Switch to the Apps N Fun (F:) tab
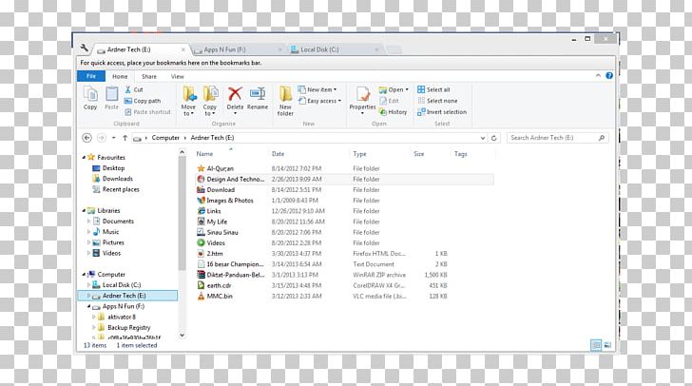 click(223, 48)
